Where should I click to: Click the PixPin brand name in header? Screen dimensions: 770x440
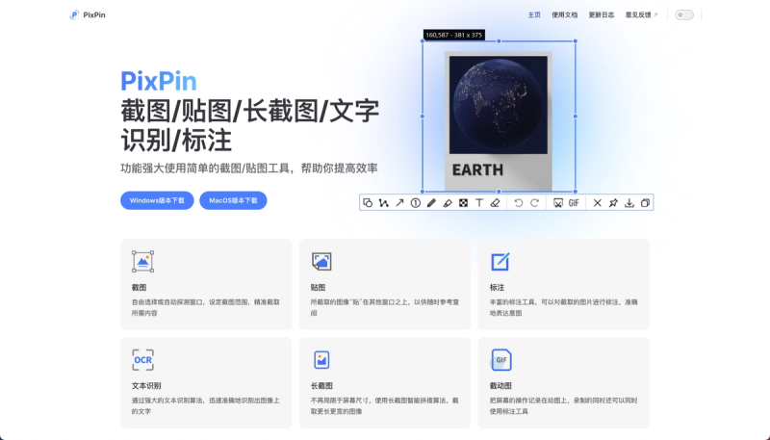pyautogui.click(x=94, y=14)
